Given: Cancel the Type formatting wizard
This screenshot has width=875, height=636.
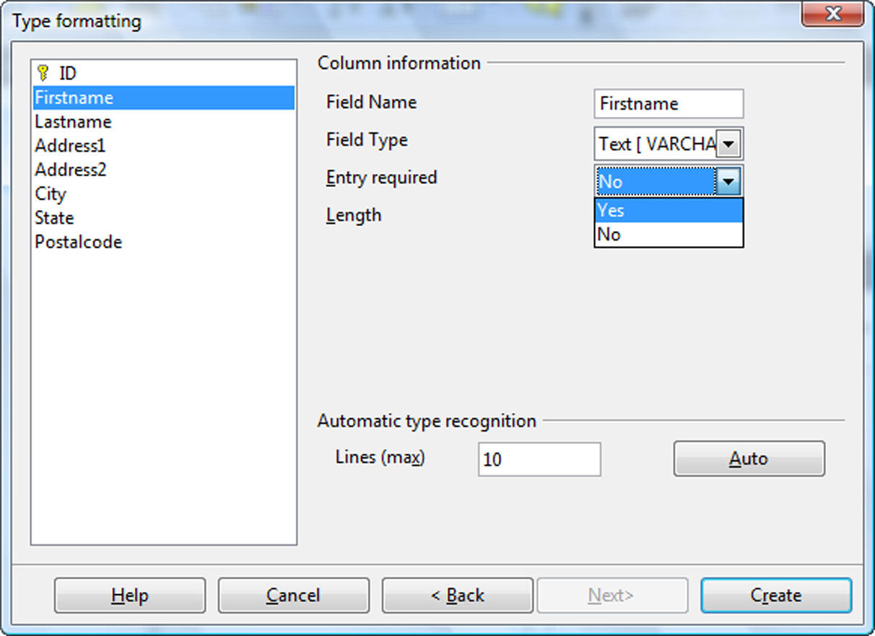Looking at the screenshot, I should tap(293, 596).
